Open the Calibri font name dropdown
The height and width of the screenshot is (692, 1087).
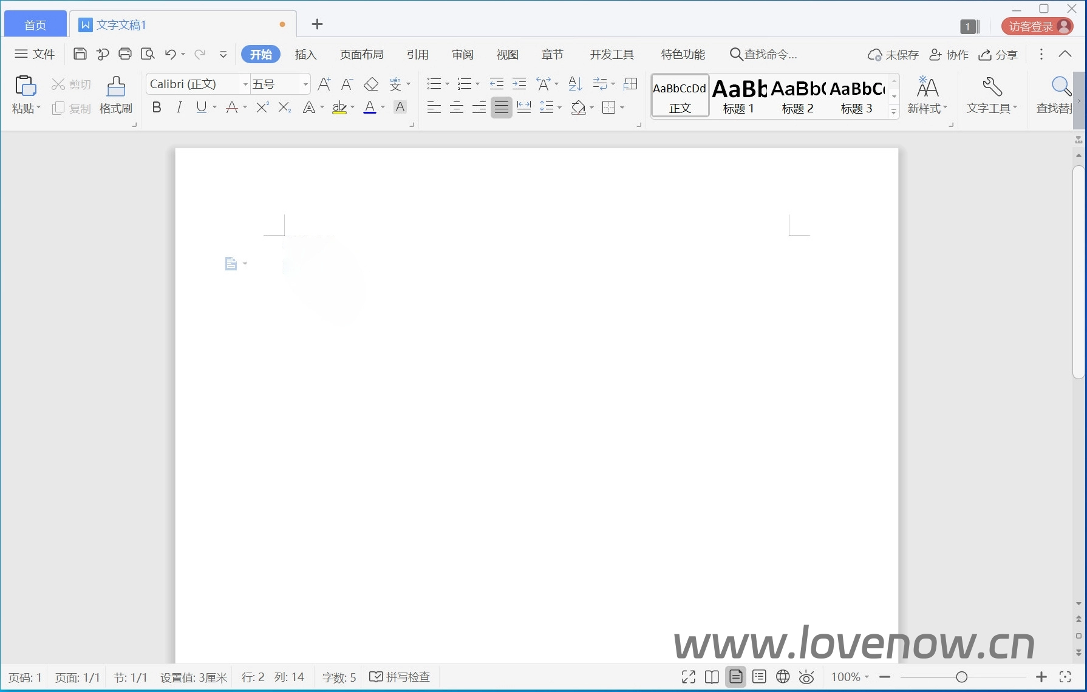(245, 84)
